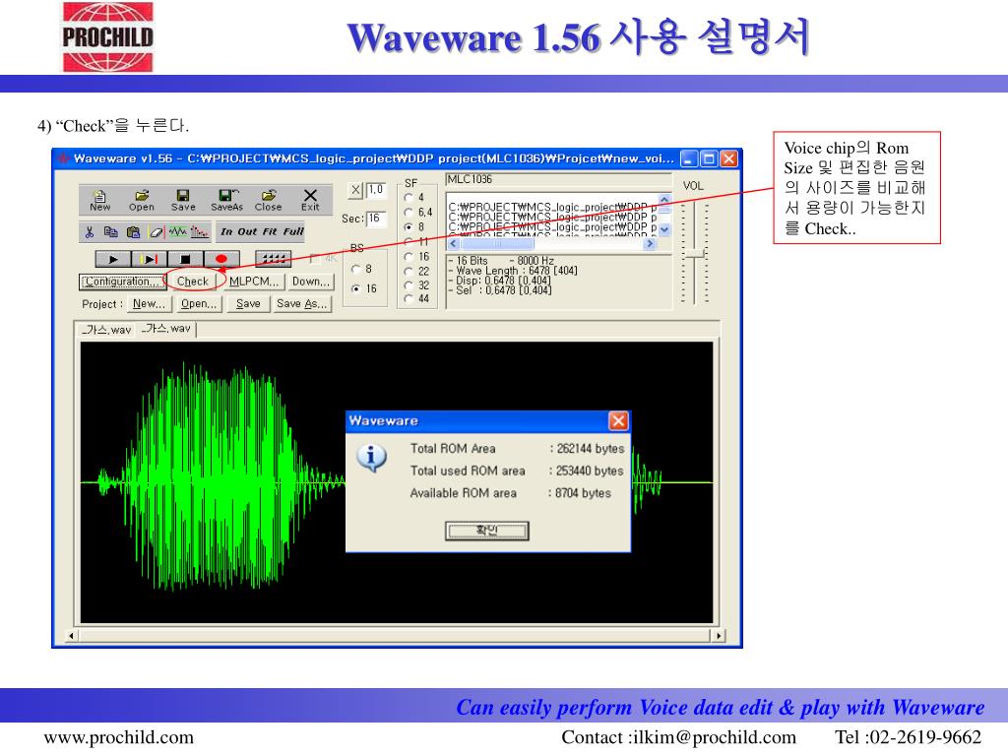This screenshot has width=1008, height=756.
Task: Click Fit zoom option
Action: 270,232
